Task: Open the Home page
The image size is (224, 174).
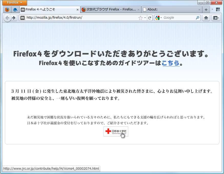Action: pyautogui.click(x=206, y=18)
